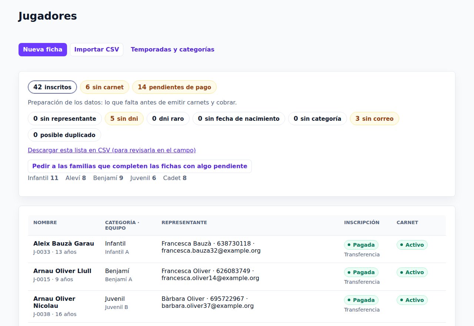Select the 0 posible duplicado chip
The width and height of the screenshot is (474, 326).
[64, 135]
